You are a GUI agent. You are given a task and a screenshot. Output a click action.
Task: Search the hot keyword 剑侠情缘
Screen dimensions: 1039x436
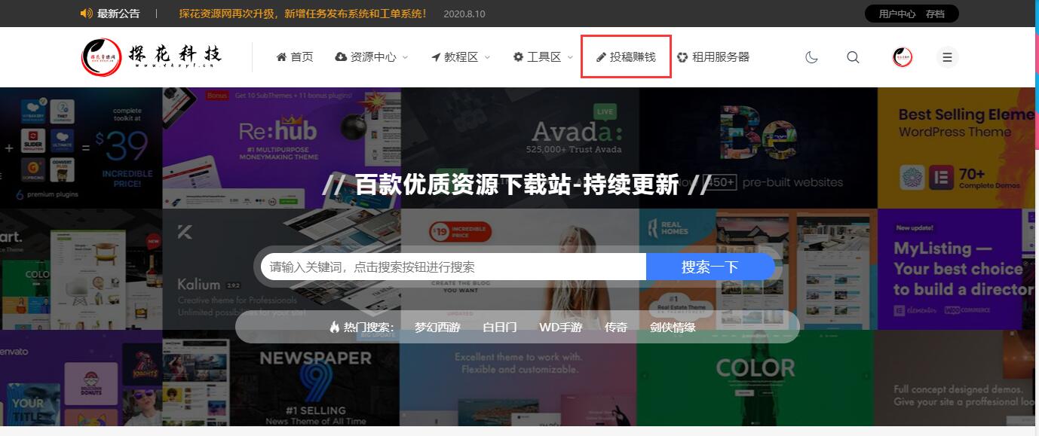pyautogui.click(x=673, y=328)
